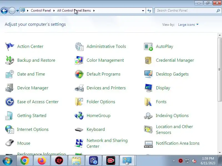Open the Credential Manager safe icon
Image resolution: width=222 pixels, height=166 pixels.
coord(148,60)
